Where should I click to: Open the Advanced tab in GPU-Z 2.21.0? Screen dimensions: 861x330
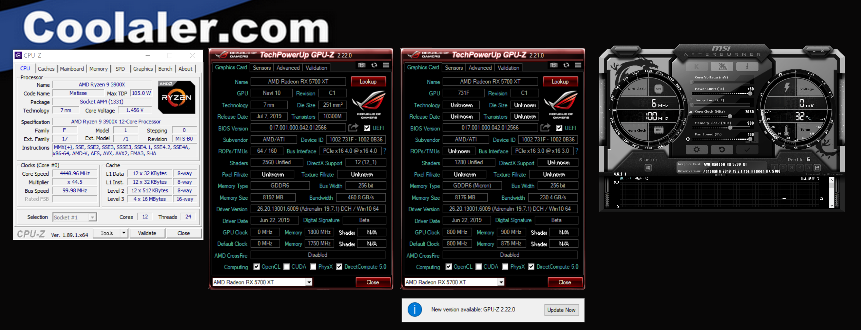[480, 68]
